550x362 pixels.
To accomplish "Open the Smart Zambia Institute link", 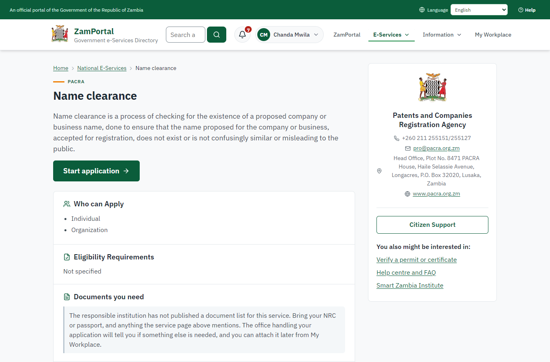I will (410, 286).
